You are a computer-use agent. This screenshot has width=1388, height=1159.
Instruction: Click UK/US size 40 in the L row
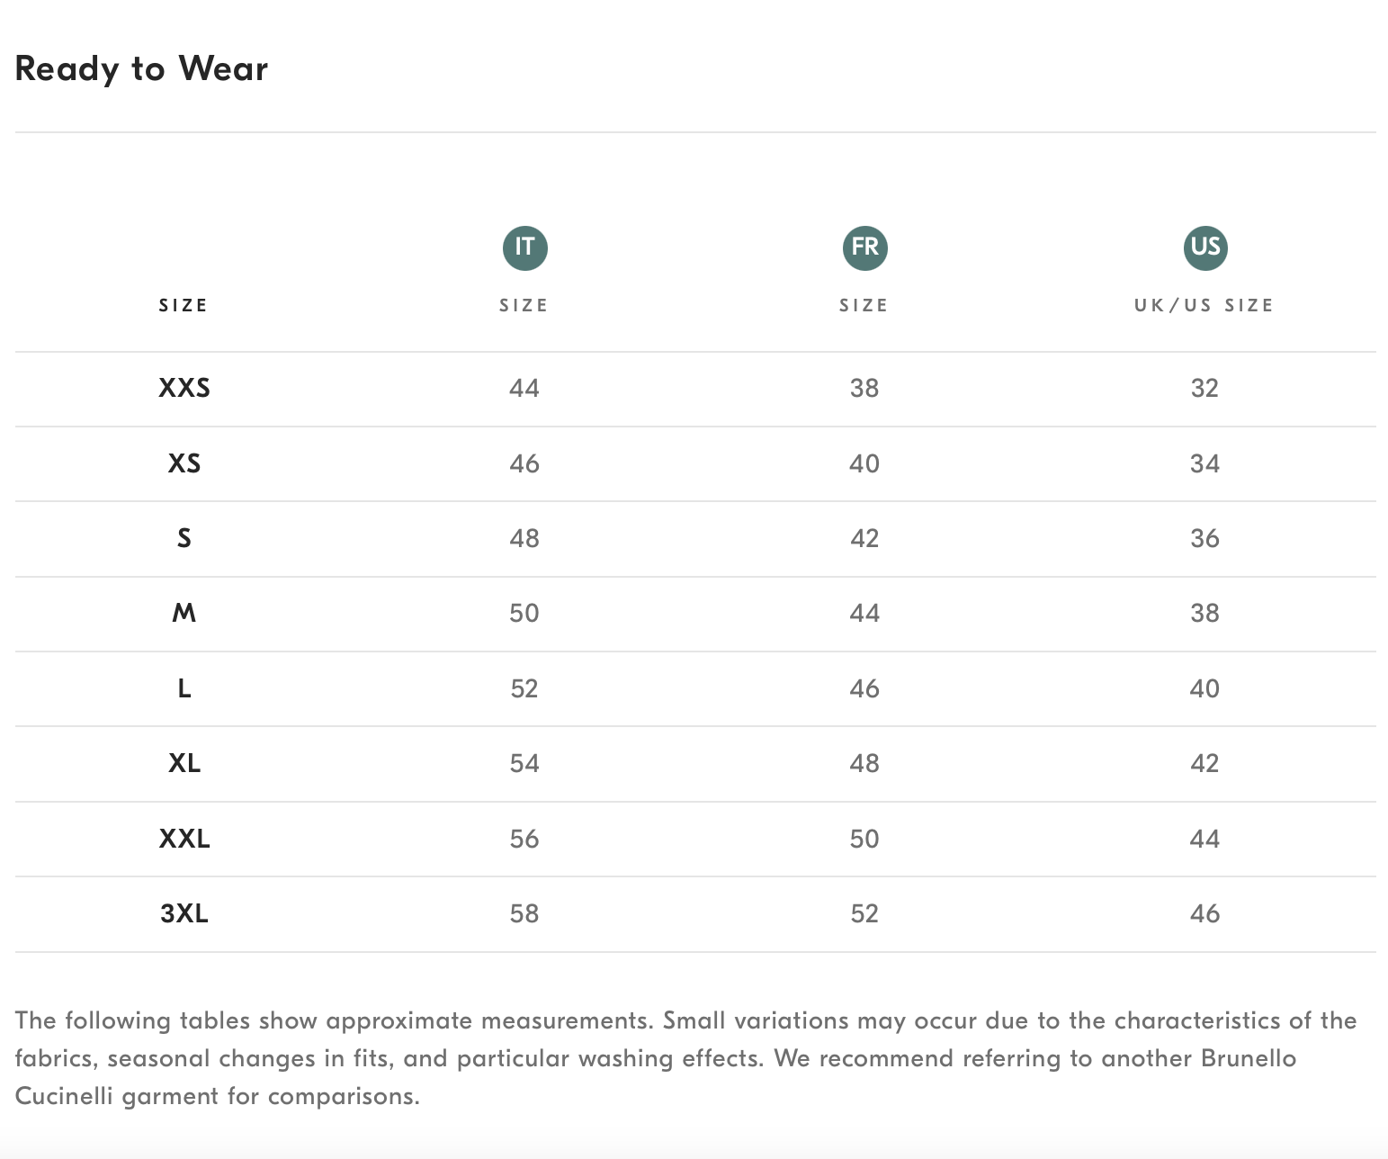[x=1204, y=688]
